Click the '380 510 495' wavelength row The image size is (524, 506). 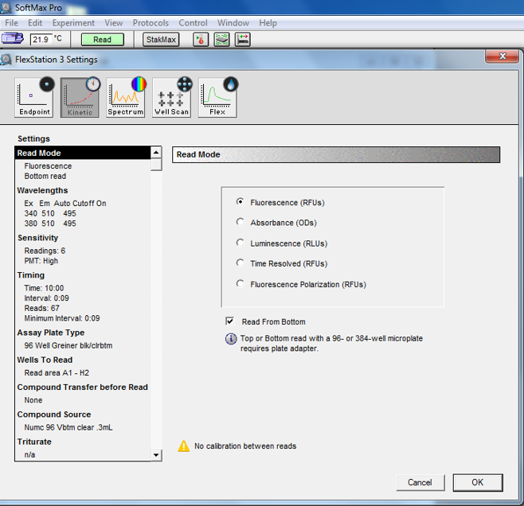pos(50,224)
